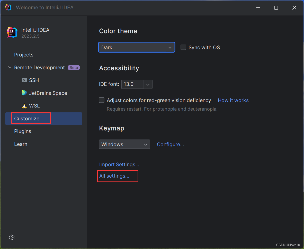
Task: Open the Dark color theme dropdown
Action: [137, 47]
